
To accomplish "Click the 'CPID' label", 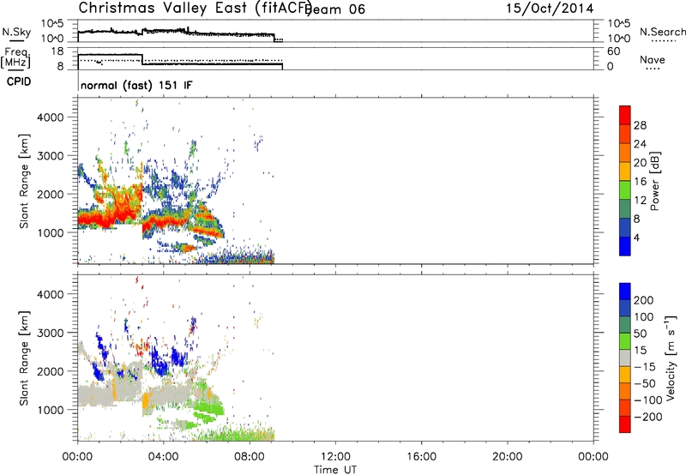I will 19,81.
